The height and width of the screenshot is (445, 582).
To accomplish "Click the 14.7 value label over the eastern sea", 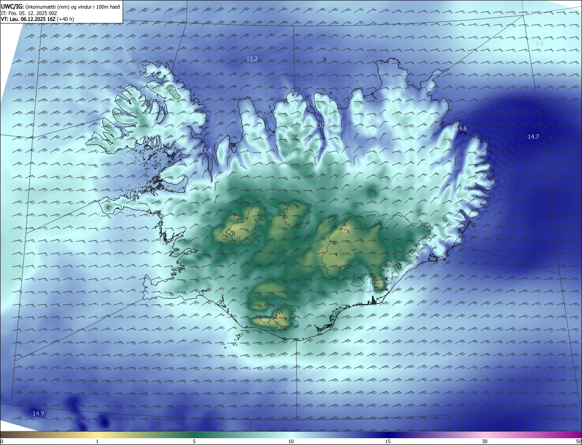I will pos(533,137).
